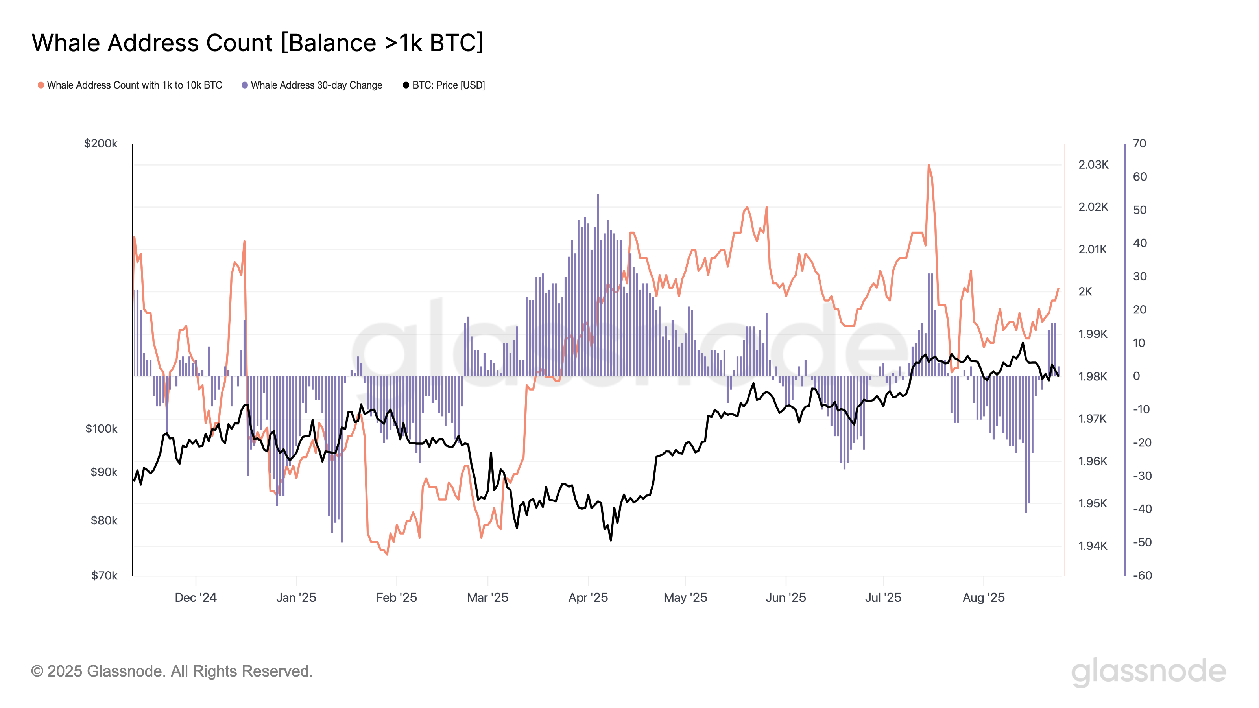Click the Dec '24 x-axis label

click(x=196, y=597)
